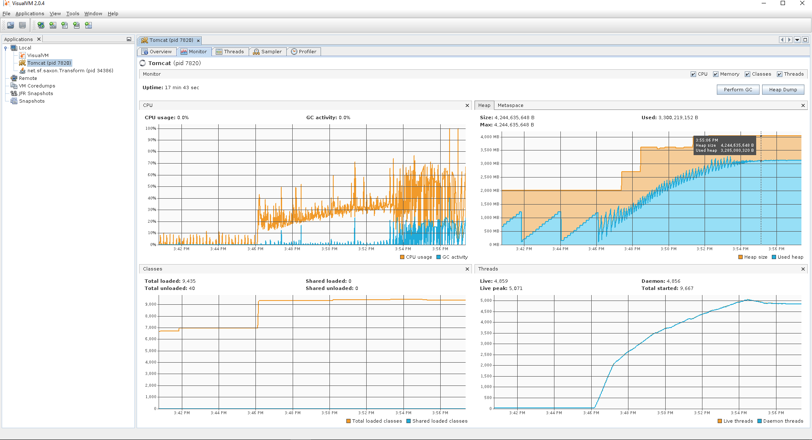Click the Used heap blue legend swatch

(774, 257)
